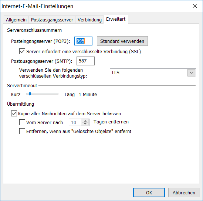
Task: Enable Entfernen wenn aus Gelöschte Objekte entfernt
Action: coord(22,131)
